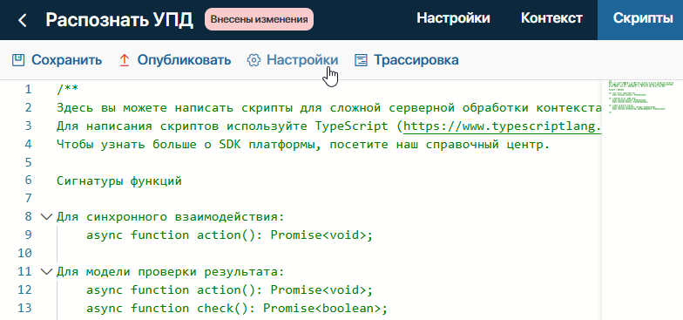This screenshot has height=320, width=683.
Task: Click line number 13 in the gutter
Action: pyautogui.click(x=24, y=309)
